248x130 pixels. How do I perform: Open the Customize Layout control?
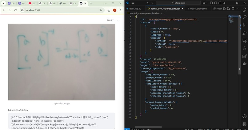coord(224,3)
